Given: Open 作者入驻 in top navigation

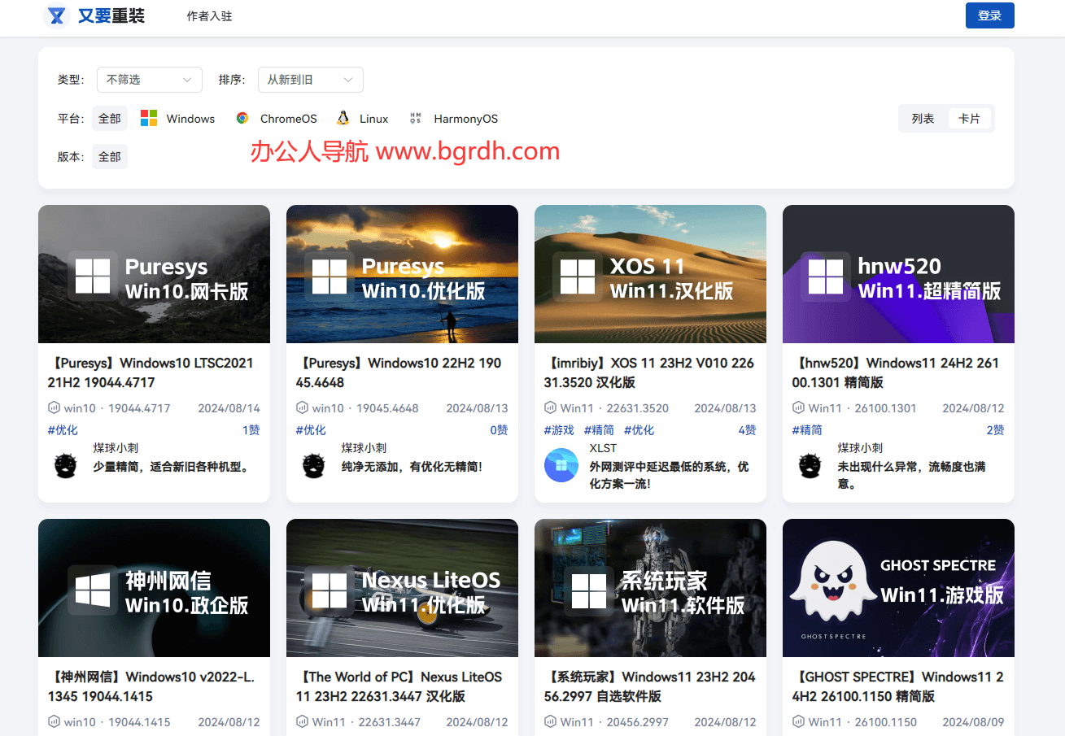Looking at the screenshot, I should tap(209, 16).
